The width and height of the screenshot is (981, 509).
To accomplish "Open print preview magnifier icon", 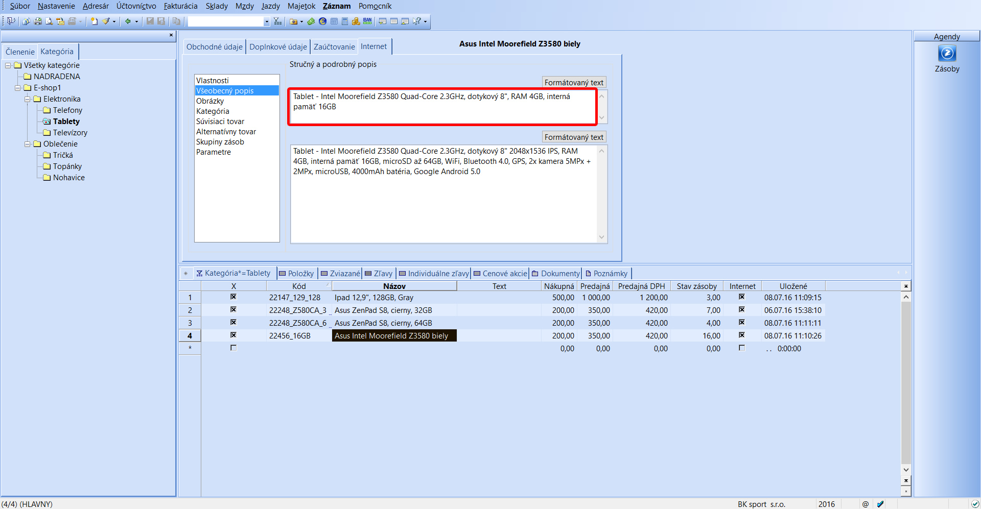I will (49, 21).
